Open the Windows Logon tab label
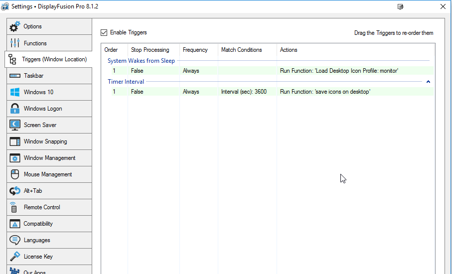Screen dimensions: 452x274 coord(43,109)
